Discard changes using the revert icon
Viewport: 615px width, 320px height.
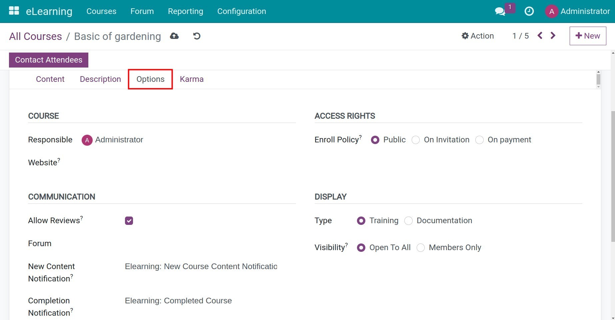(x=196, y=36)
